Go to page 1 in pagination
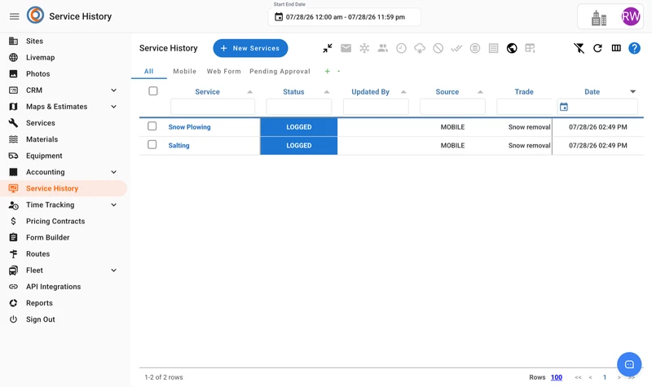 click(605, 377)
